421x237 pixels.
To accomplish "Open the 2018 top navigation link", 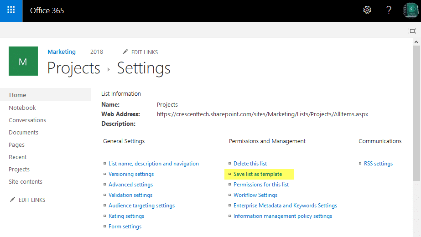I will [x=97, y=52].
